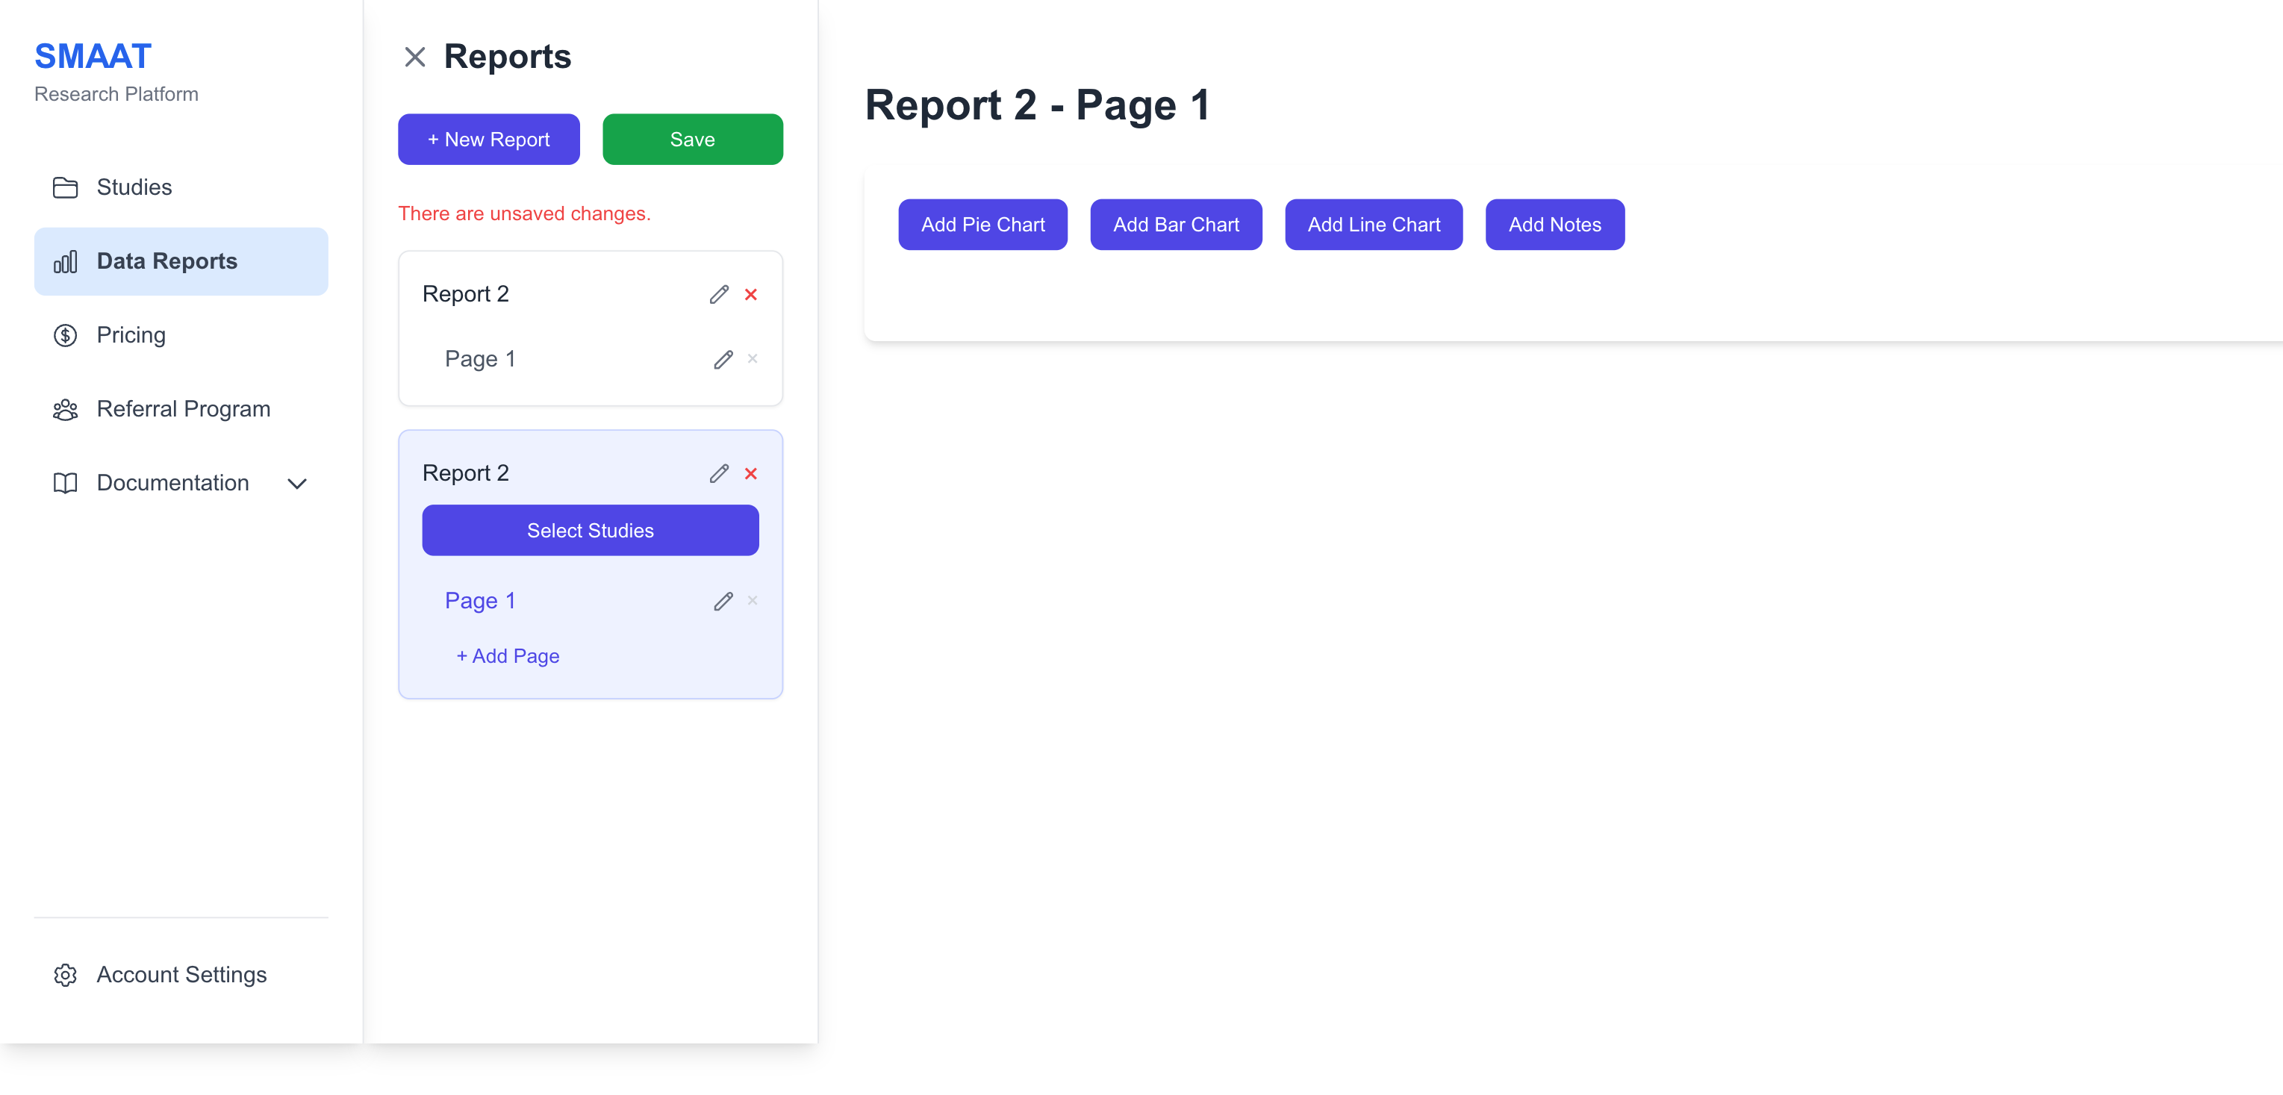Click the dollar icon next to Pricing
Image resolution: width=2283 pixels, height=1095 pixels.
(66, 335)
